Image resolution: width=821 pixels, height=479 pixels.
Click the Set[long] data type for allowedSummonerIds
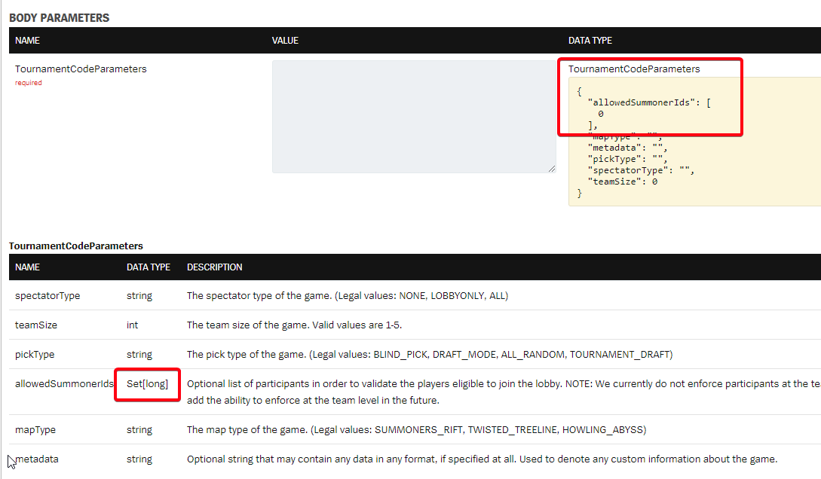point(147,383)
